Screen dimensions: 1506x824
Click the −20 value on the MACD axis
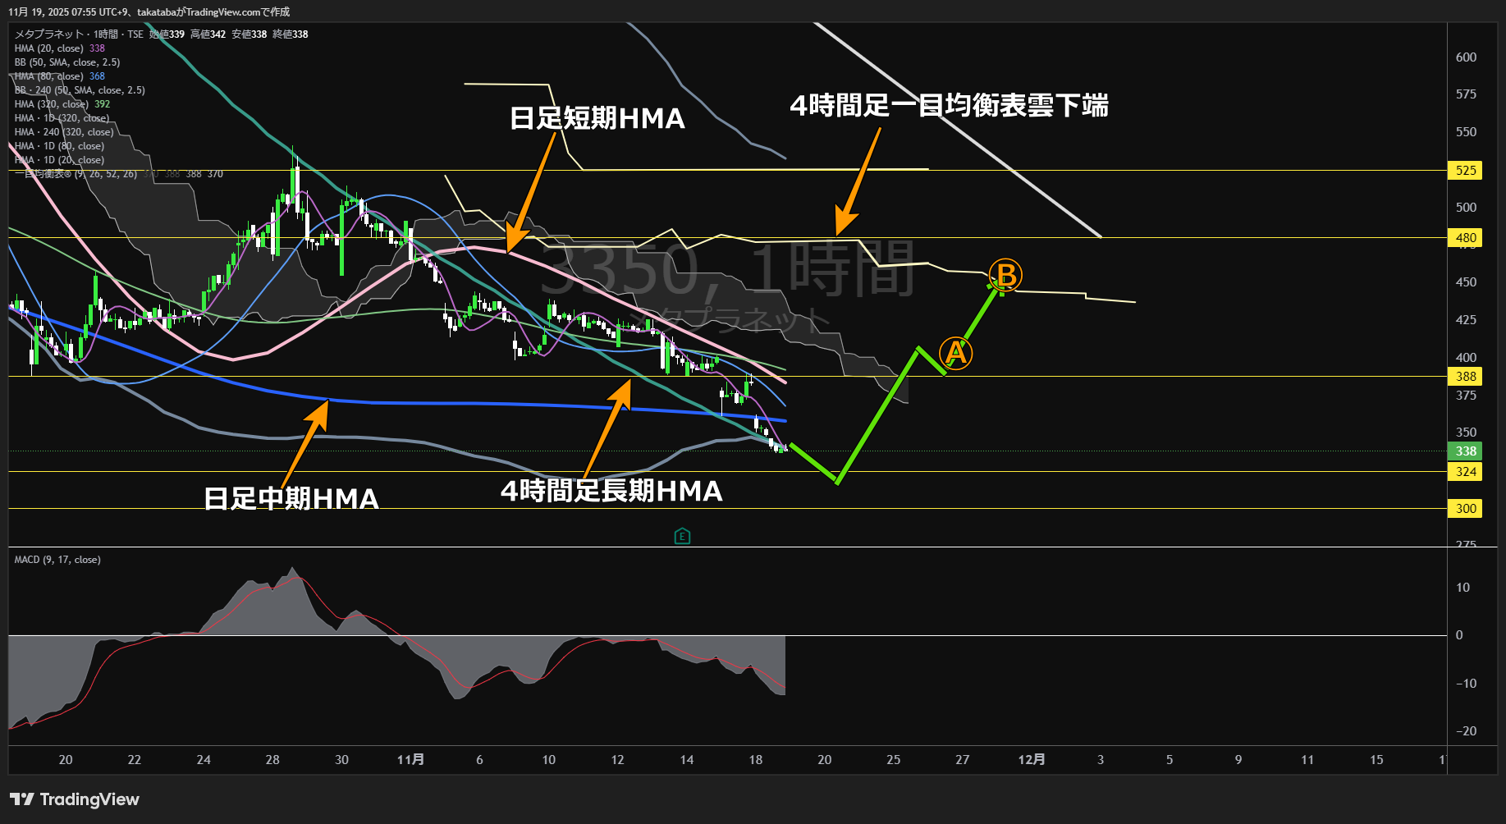click(x=1466, y=731)
